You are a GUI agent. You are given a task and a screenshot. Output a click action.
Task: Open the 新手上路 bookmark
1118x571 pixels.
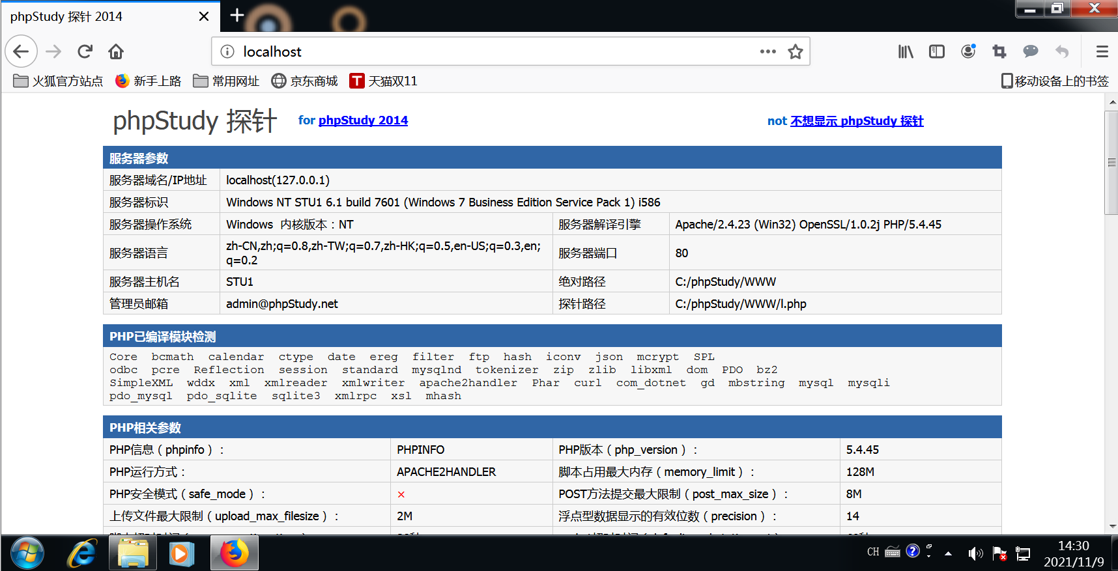(148, 81)
